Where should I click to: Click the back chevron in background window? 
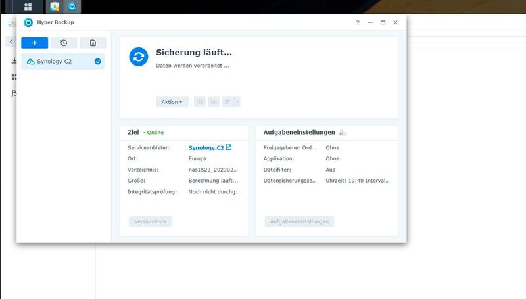(11, 41)
